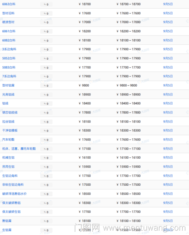Click the change badge in 熟铝屑 row
The width and height of the screenshot is (189, 235).
tap(46, 221)
